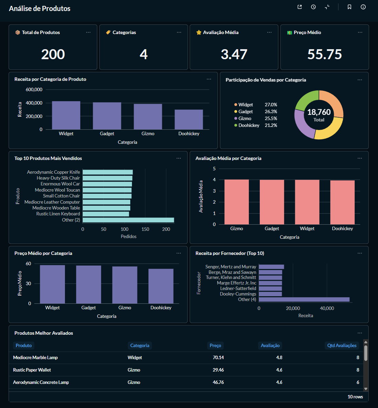Open sort options for the Categoria column
Screen dimensions: 378x408
tap(140, 345)
